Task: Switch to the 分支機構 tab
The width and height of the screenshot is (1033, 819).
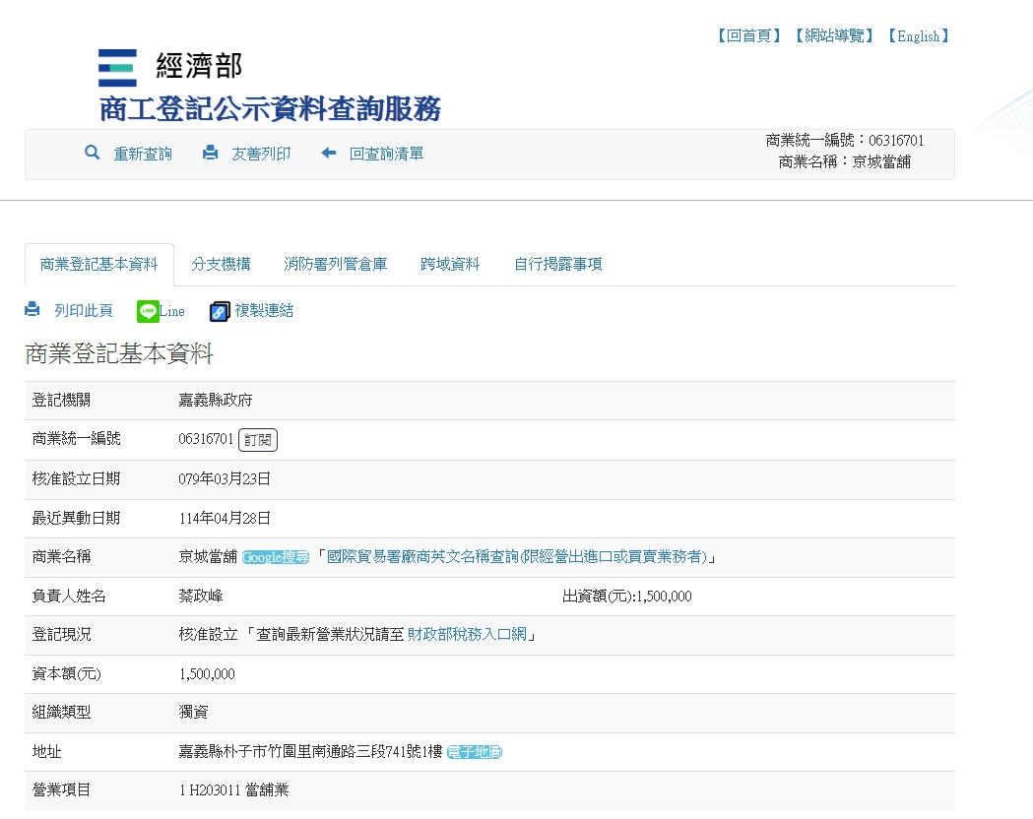Action: (x=221, y=264)
